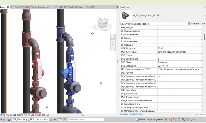Toggle Show Analytical Model icon
This screenshot has width=206, height=123.
click(x=40, y=115)
